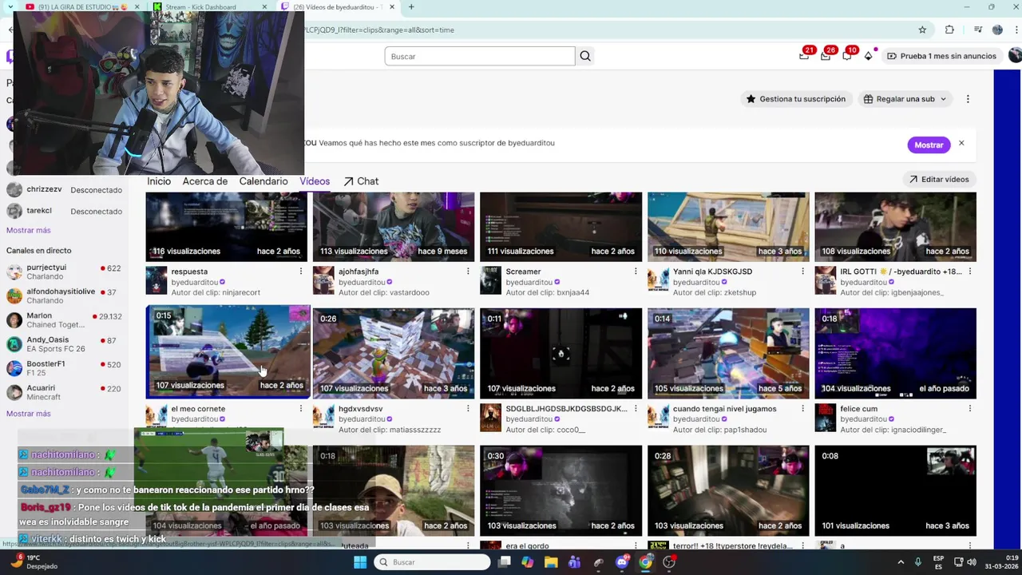
Task: Open clip author link ninjarecort
Action: pyautogui.click(x=216, y=292)
